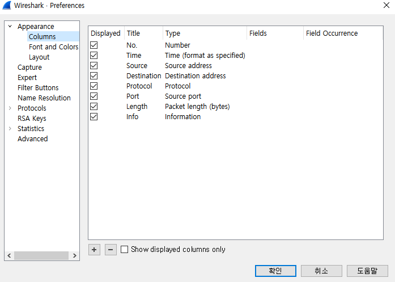
Task: Open the Capture preferences page
Action: (x=29, y=68)
